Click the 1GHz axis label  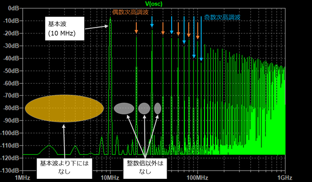[285, 177]
